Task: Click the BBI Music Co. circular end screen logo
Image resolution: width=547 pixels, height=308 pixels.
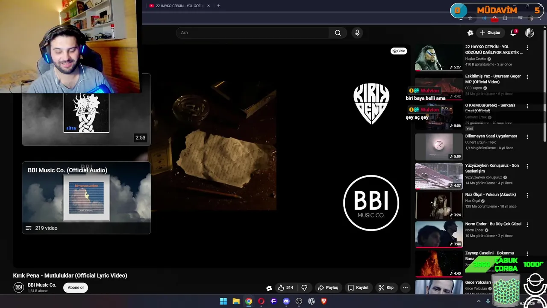Action: click(371, 203)
